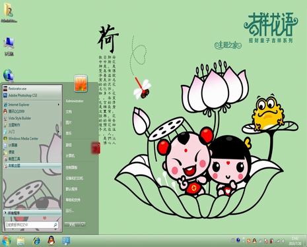This screenshot has height=247, width=307.
Task: Open the 便笺 Sticky Notes entry
Action: (x=32, y=152)
